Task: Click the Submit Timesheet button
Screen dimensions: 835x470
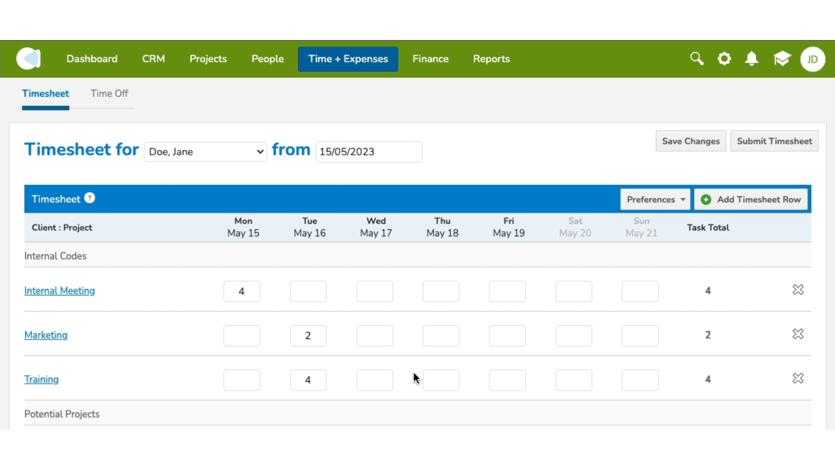Action: [x=775, y=141]
